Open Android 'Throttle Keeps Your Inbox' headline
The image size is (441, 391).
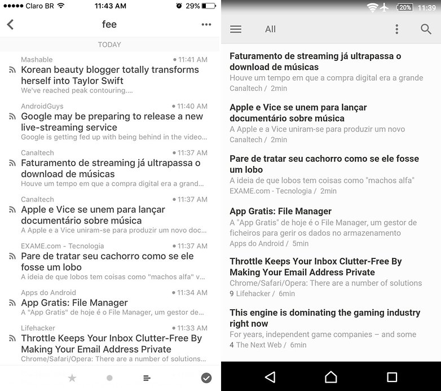(316, 267)
